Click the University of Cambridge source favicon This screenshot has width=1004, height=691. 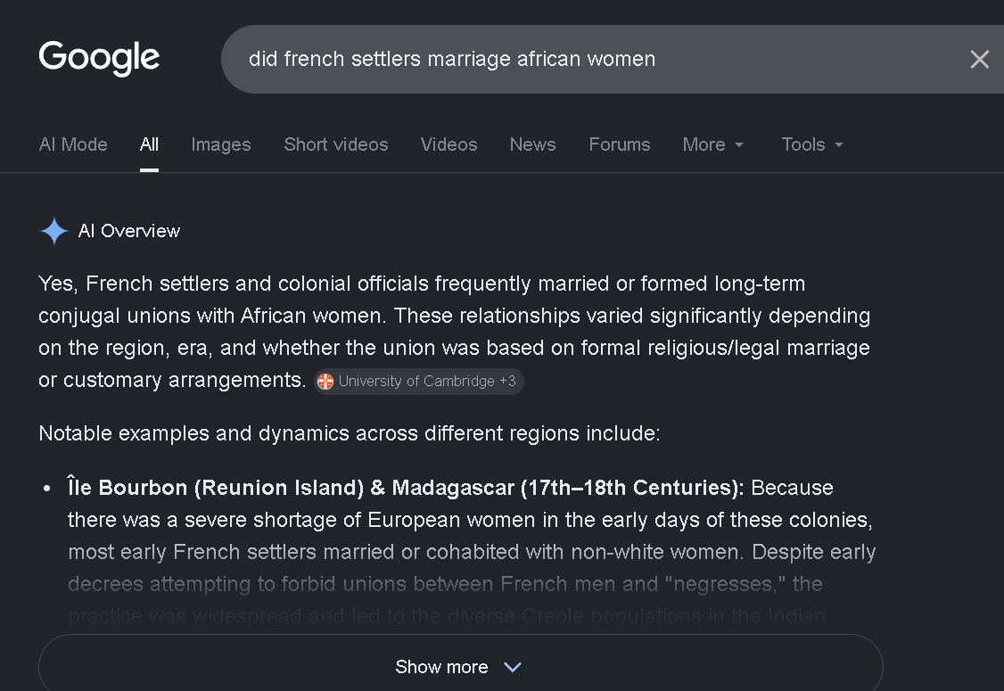[325, 381]
